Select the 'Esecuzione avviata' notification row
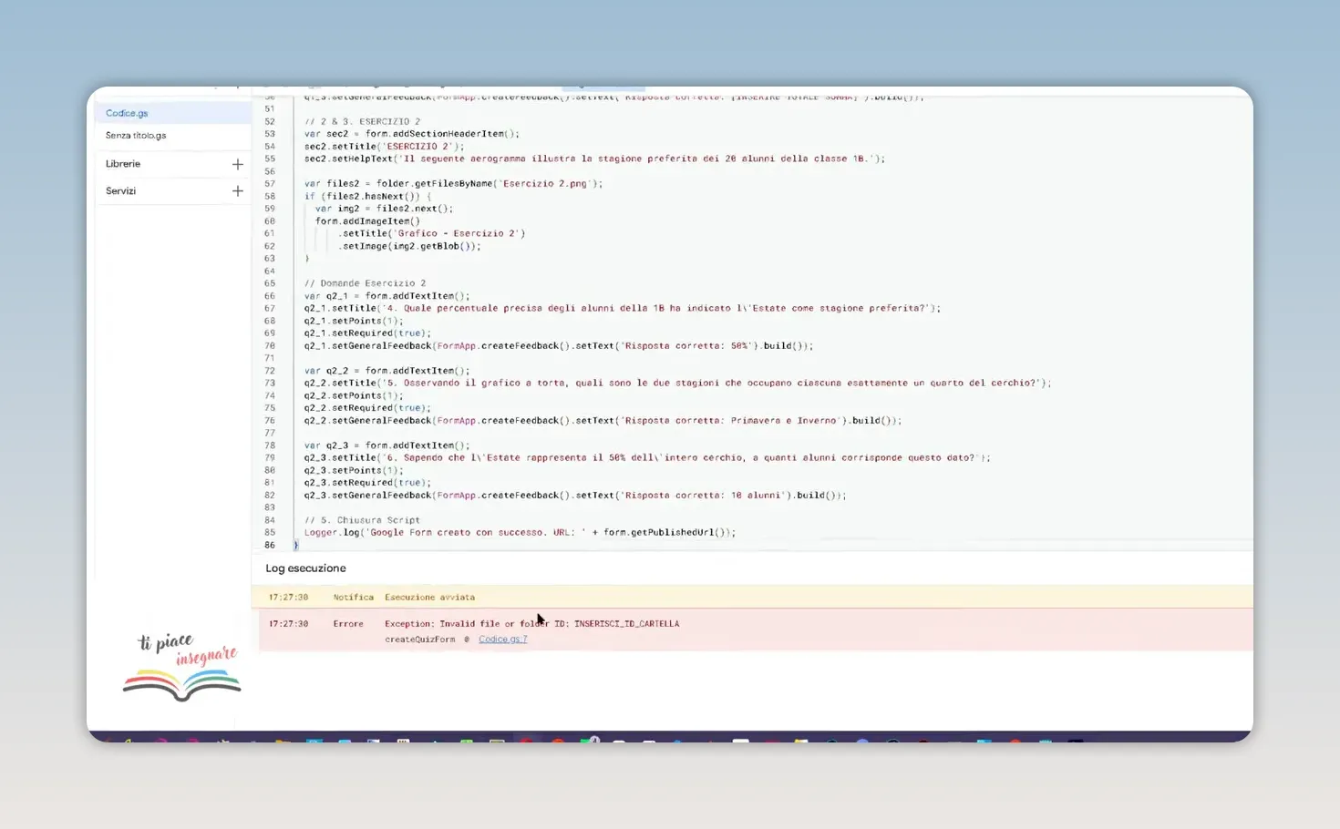This screenshot has height=829, width=1340. [x=752, y=597]
